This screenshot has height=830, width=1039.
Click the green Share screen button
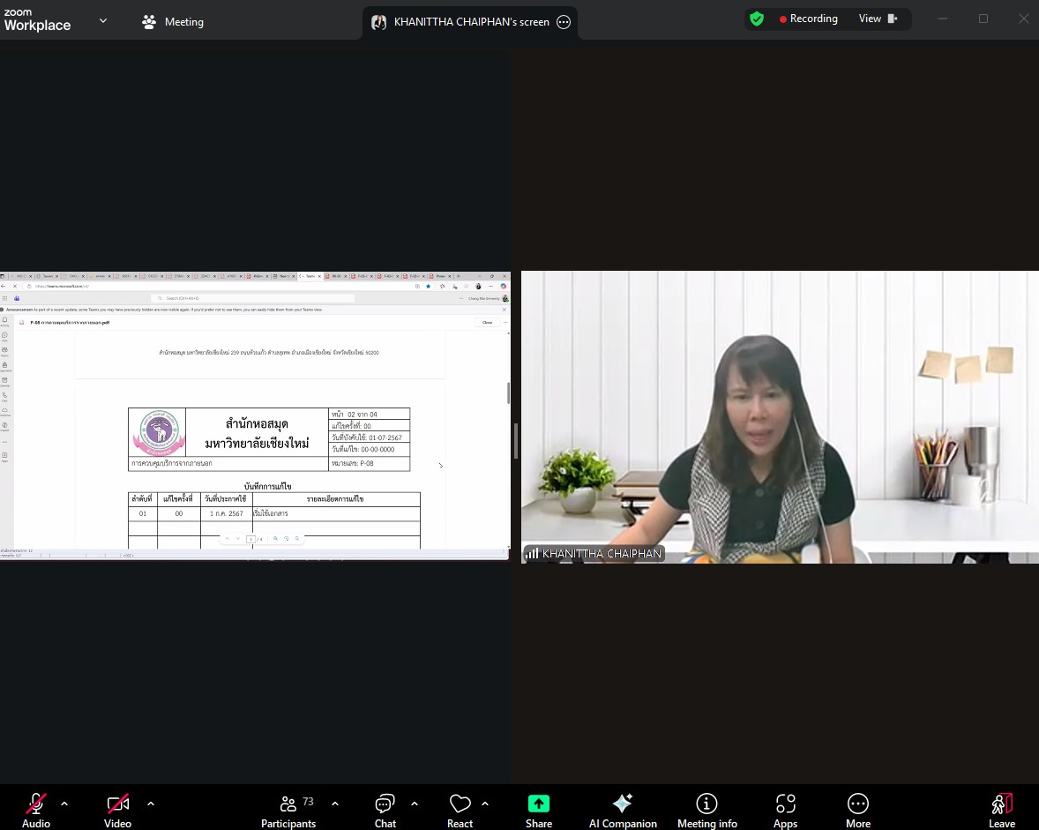click(539, 810)
